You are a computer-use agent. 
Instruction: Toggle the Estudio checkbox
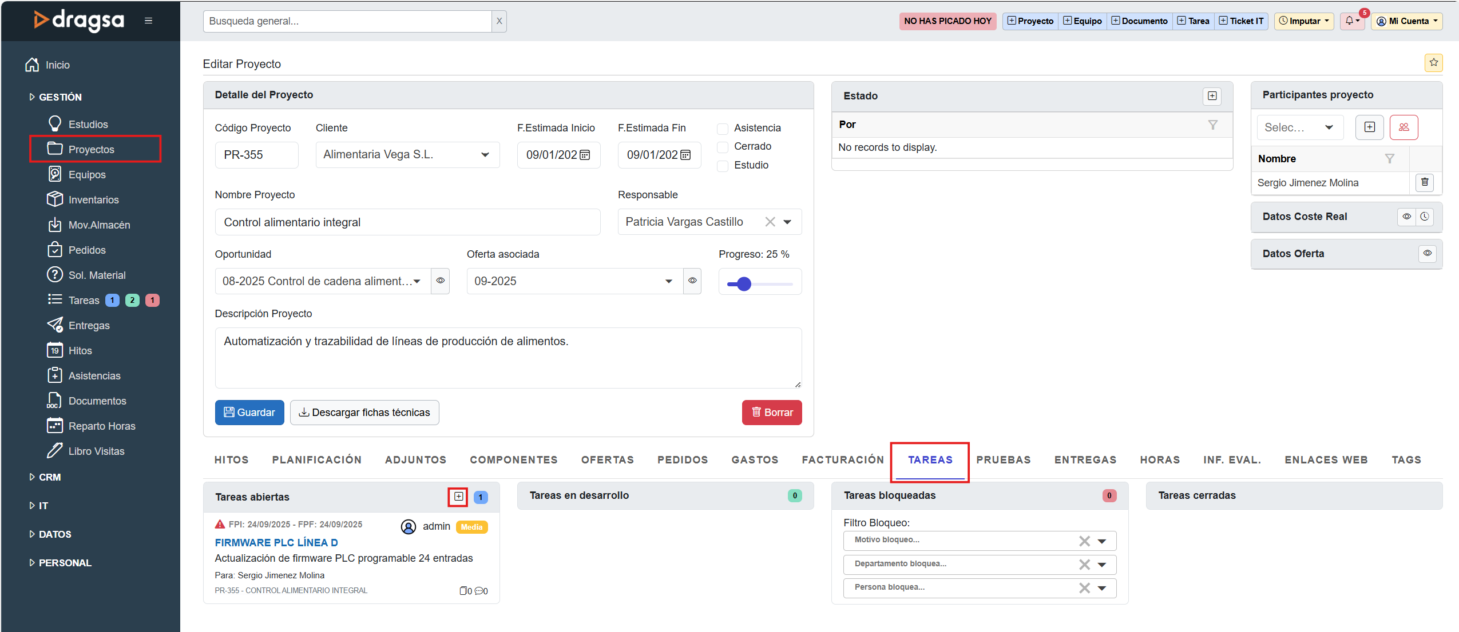click(x=723, y=166)
